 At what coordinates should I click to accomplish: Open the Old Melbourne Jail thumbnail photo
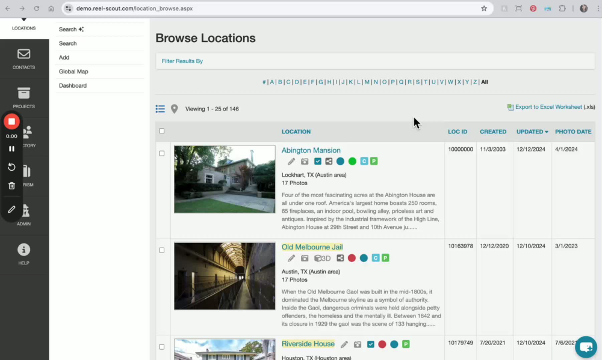(225, 276)
